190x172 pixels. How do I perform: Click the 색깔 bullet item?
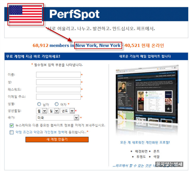[156, 157]
